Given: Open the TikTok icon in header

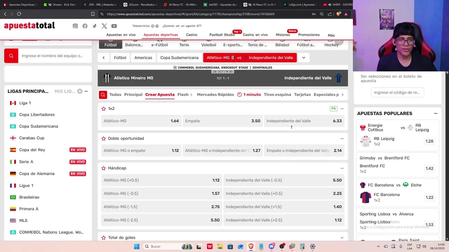Looking at the screenshot, I should tap(95, 26).
